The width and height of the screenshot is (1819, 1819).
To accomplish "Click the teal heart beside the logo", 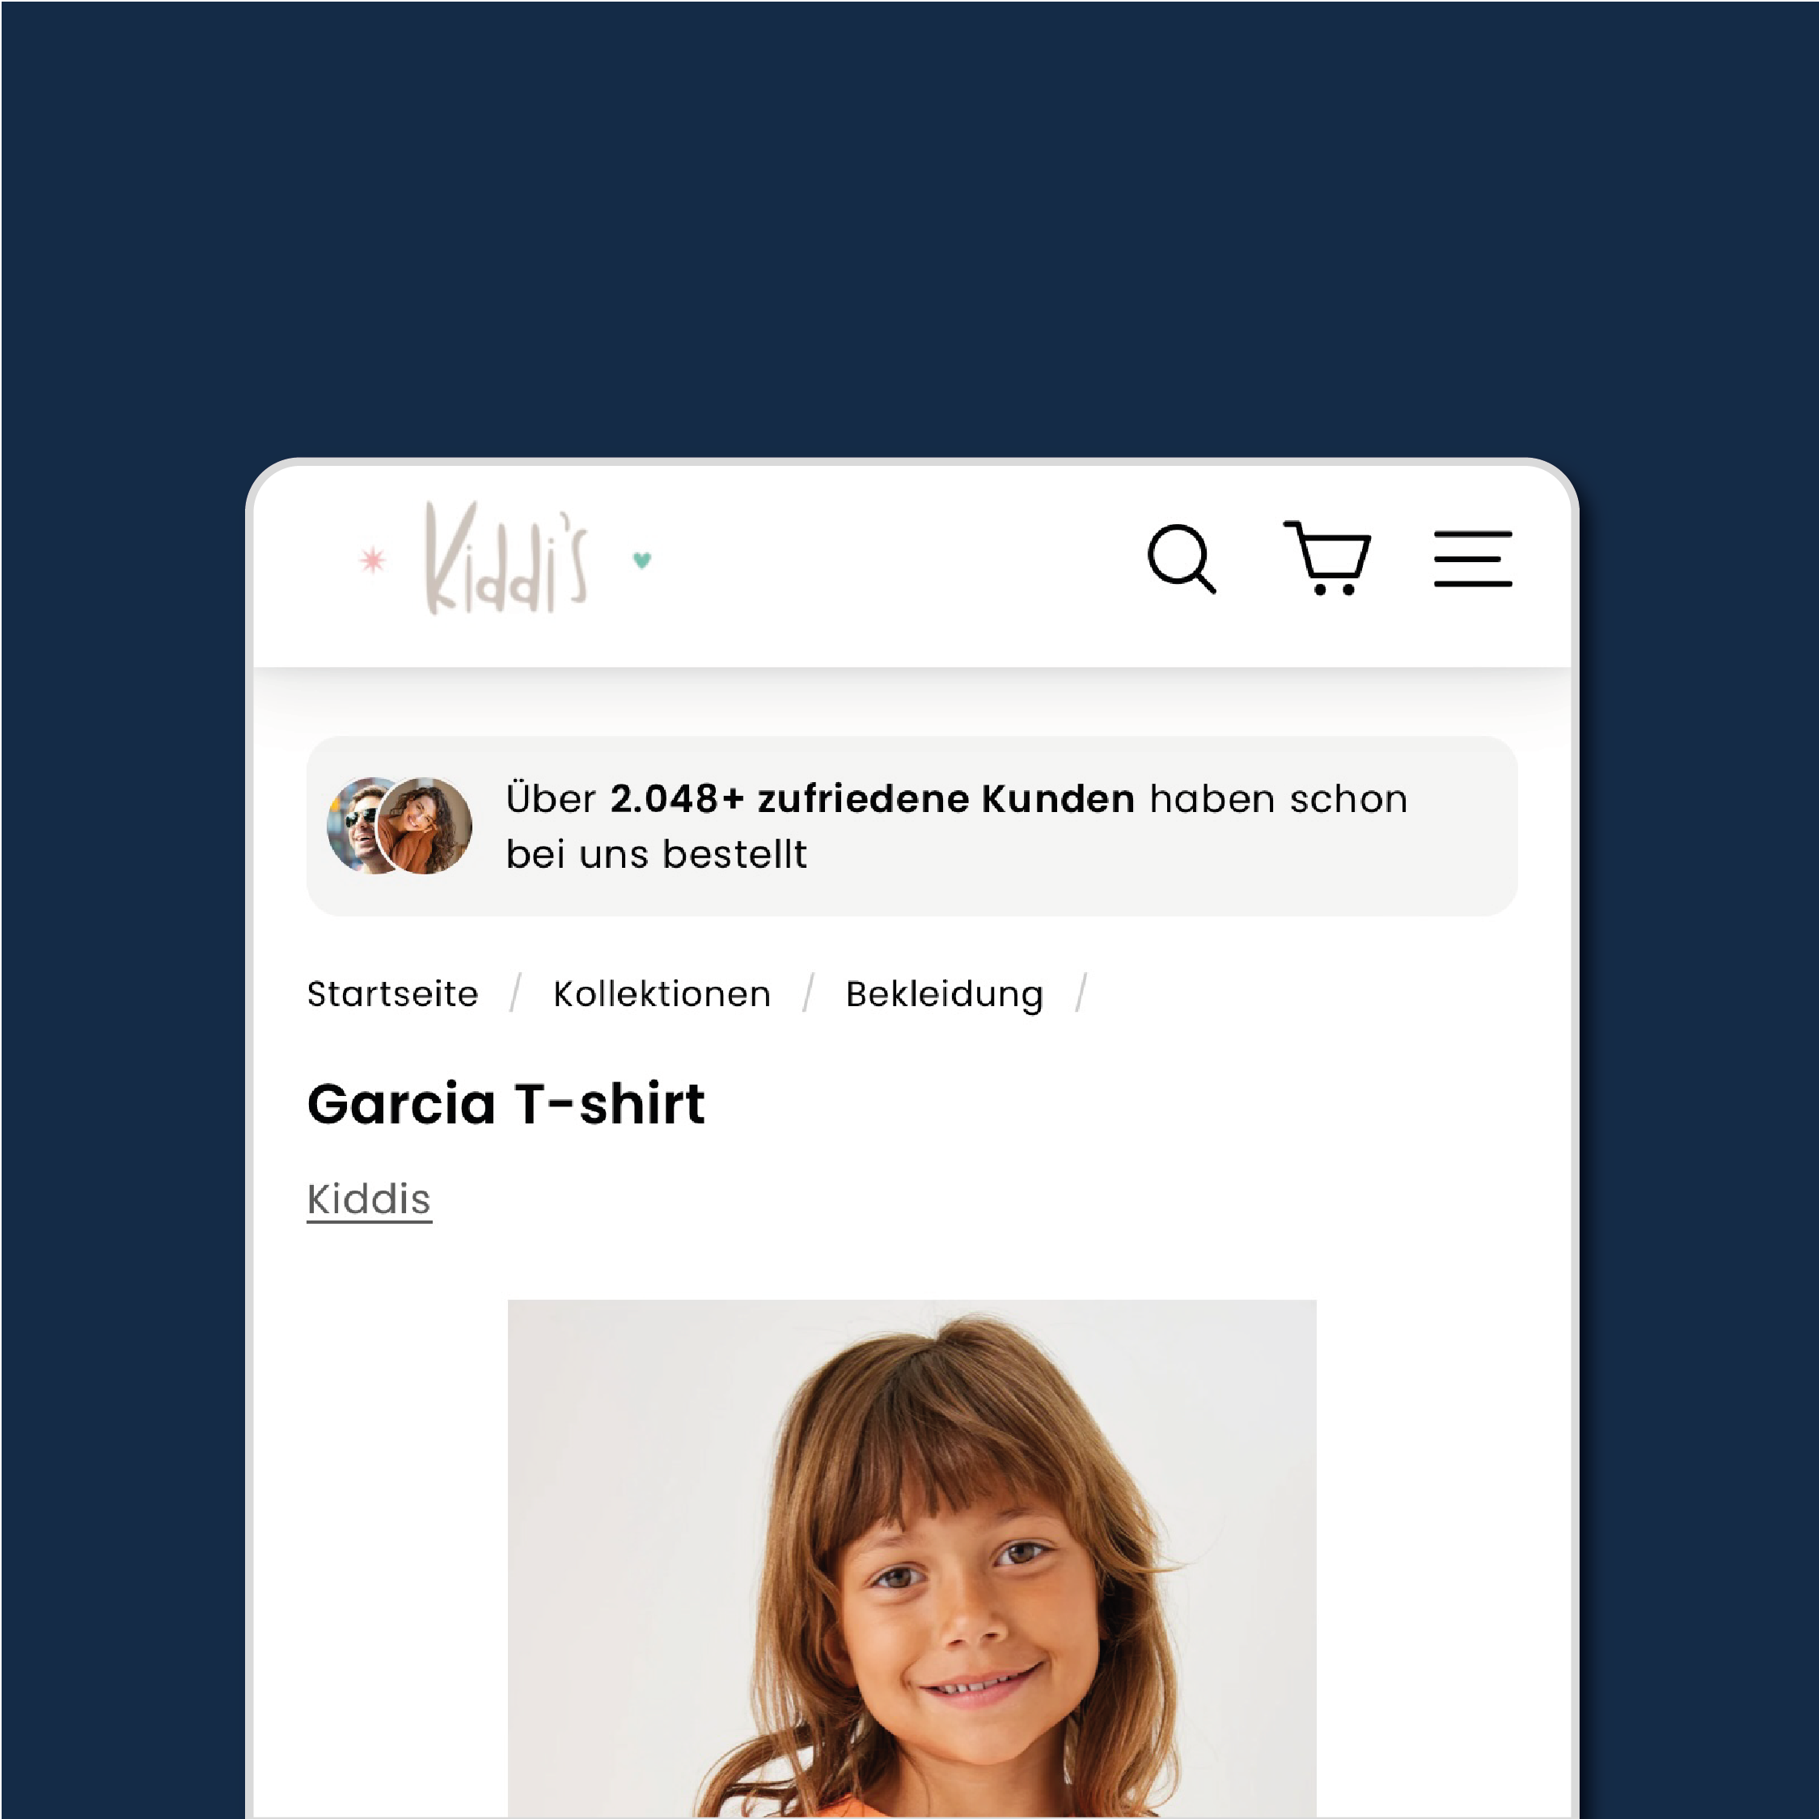I will point(642,561).
